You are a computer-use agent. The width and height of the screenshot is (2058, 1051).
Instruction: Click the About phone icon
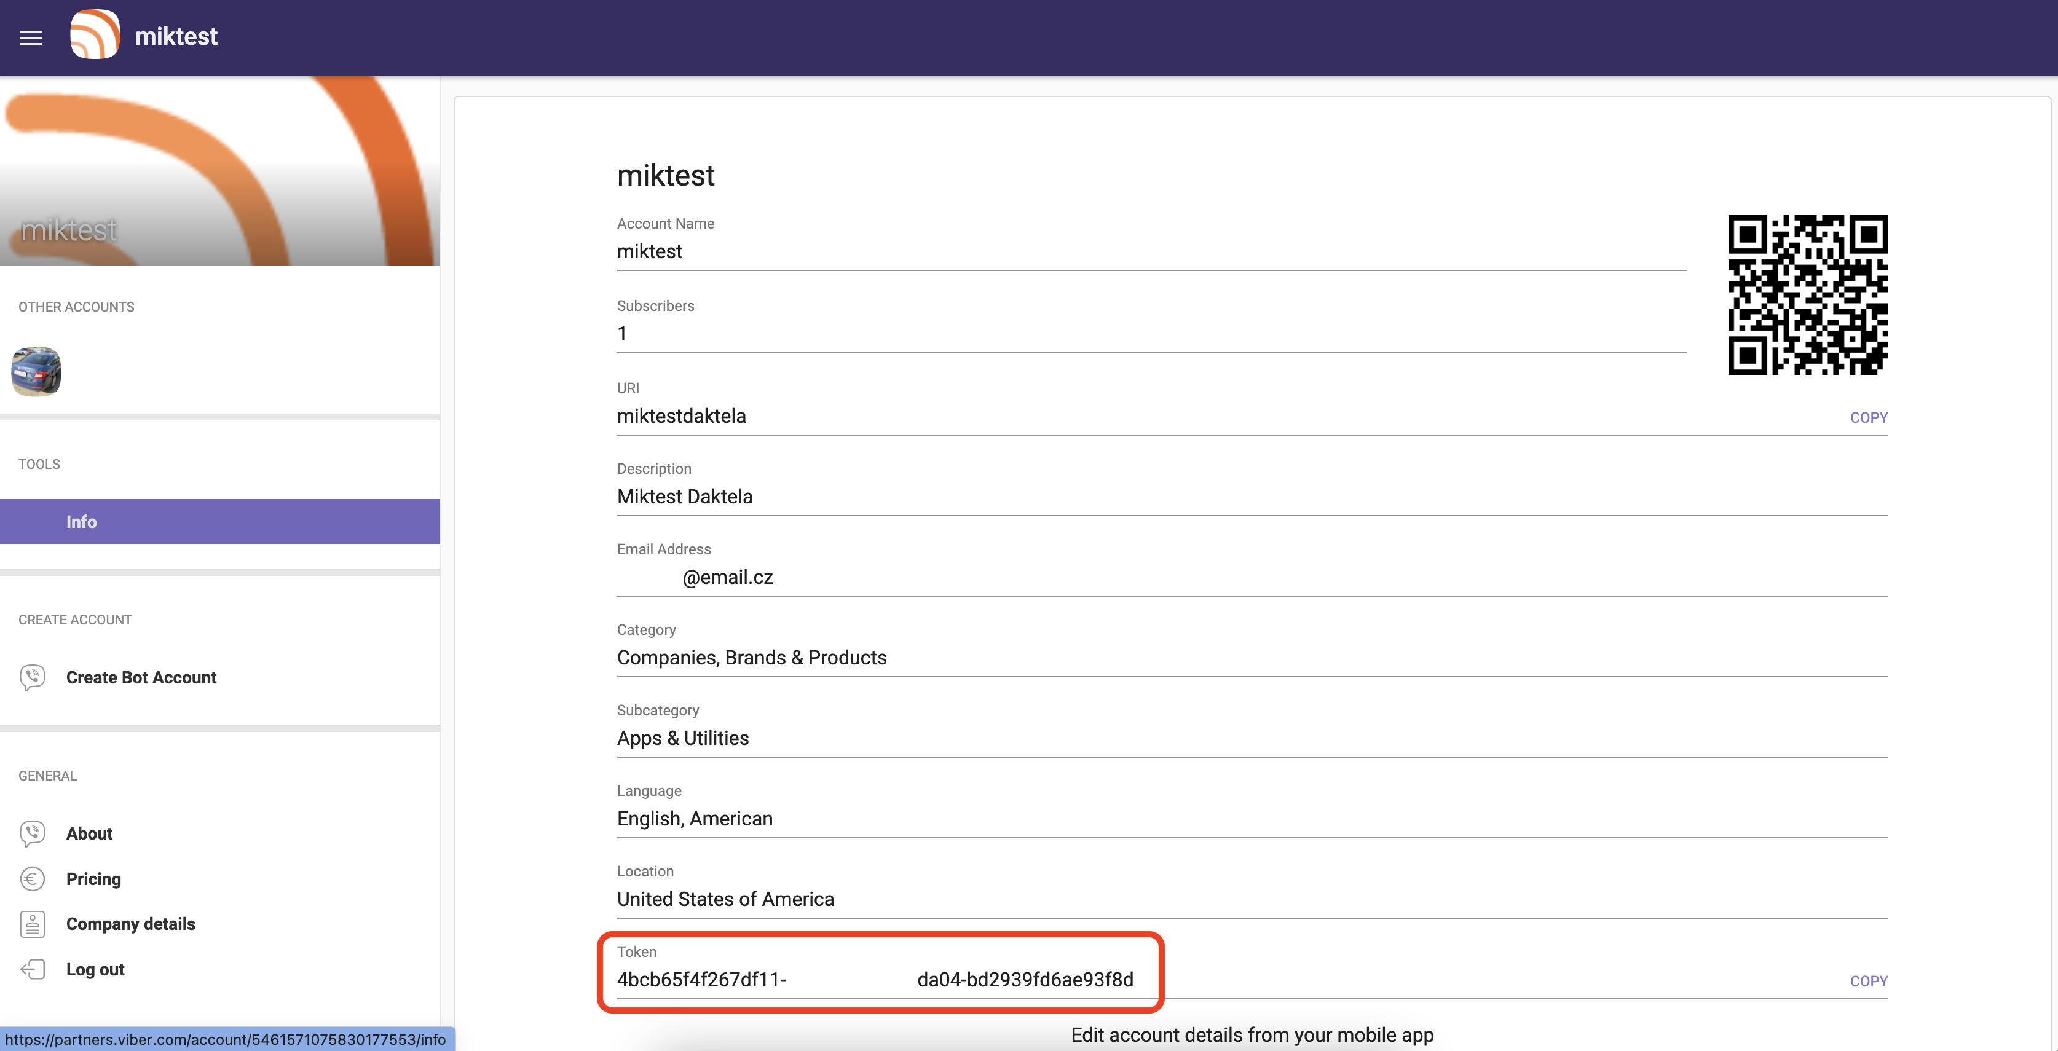(x=32, y=833)
